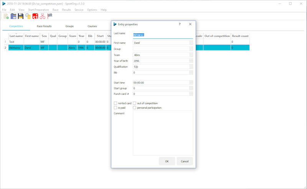Switch to the Race Results tab
Image resolution: width=307 pixels, height=189 pixels.
(x=44, y=26)
